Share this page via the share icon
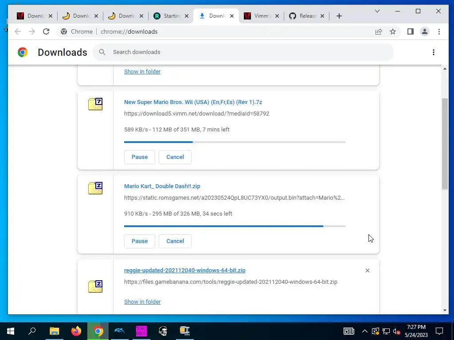 coord(379,31)
